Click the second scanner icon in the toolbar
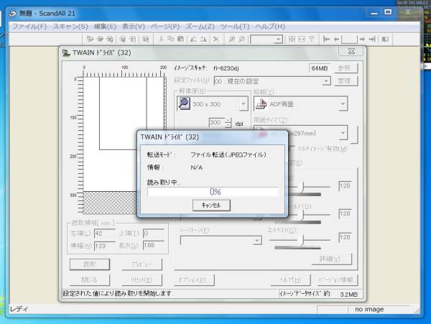Image resolution: width=431 pixels, height=324 pixels. [x=100, y=39]
